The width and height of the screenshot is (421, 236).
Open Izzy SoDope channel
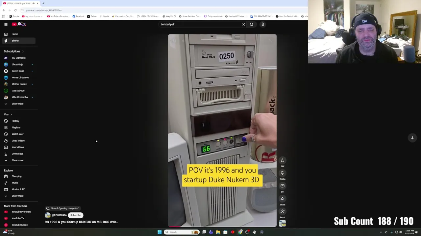pyautogui.click(x=19, y=91)
